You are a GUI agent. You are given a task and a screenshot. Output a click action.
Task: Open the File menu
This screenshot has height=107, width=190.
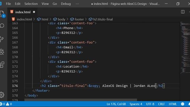(x=8, y=4)
